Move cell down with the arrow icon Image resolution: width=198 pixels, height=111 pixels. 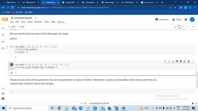[x=169, y=61]
